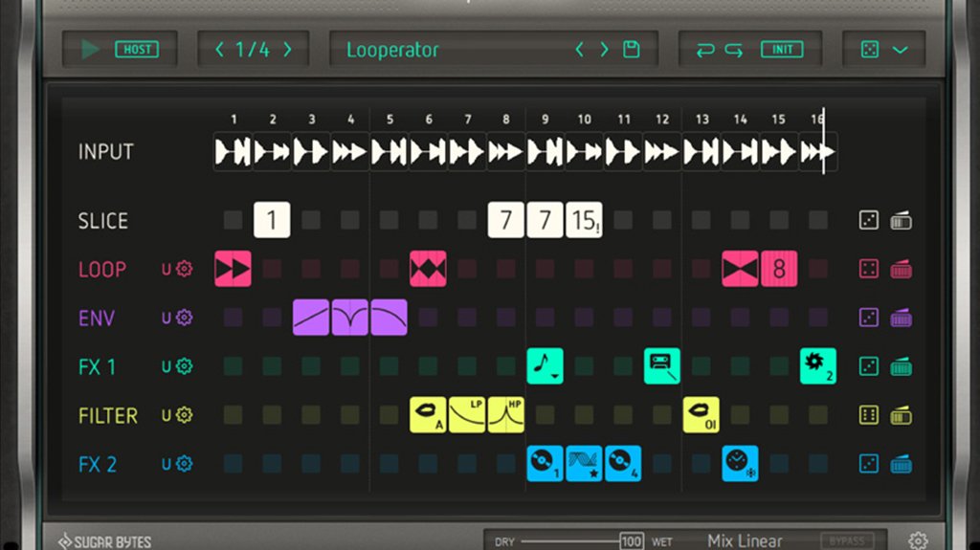Randomize the LOOP row with dice
Screen dimensions: 980x550
869,269
